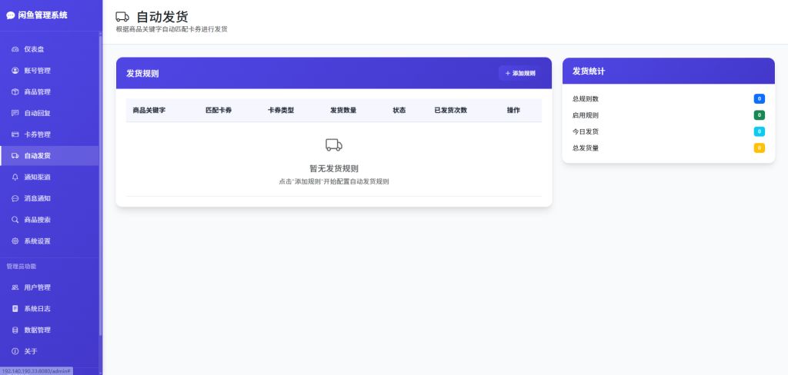Click the sidebar vertical scrollbar

pyautogui.click(x=101, y=186)
